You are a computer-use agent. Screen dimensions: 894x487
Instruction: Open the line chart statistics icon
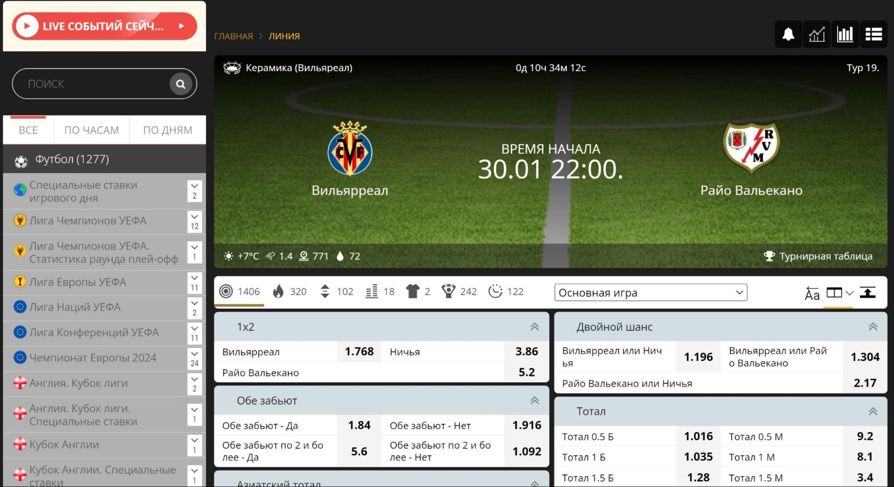coord(817,34)
